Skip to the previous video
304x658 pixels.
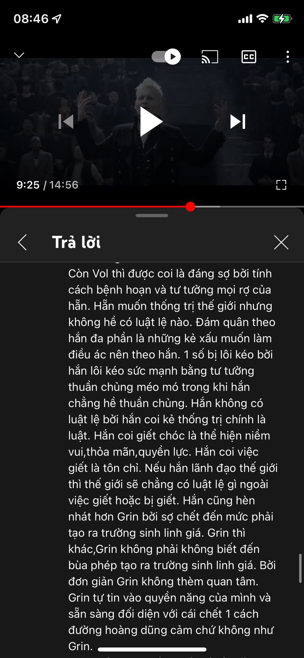pos(66,122)
